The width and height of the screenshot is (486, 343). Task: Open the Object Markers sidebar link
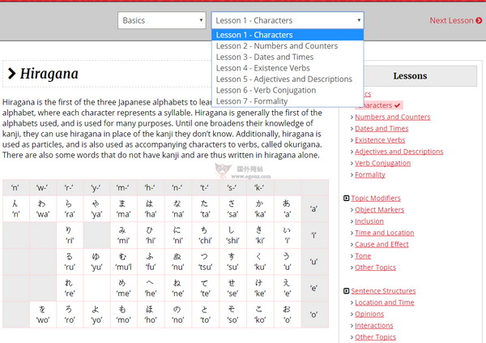(x=381, y=210)
